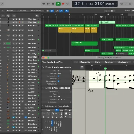Screen dimensions: 134x134
Task: Click the blue freeze button on Beu...s 01
Action: click(26, 117)
